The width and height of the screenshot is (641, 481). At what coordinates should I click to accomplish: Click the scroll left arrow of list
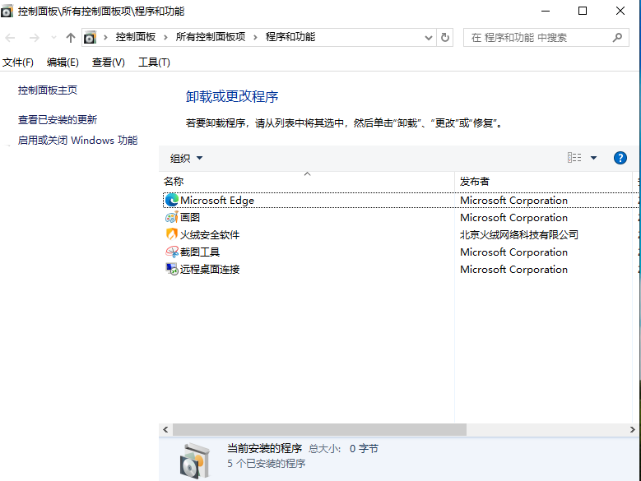(x=165, y=429)
